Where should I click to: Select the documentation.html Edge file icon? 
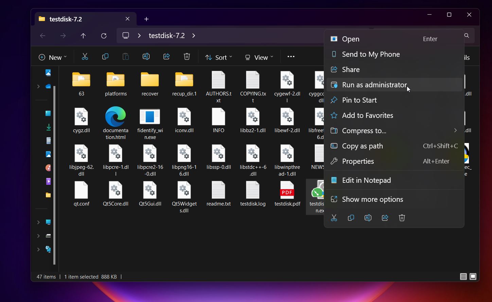116,123
